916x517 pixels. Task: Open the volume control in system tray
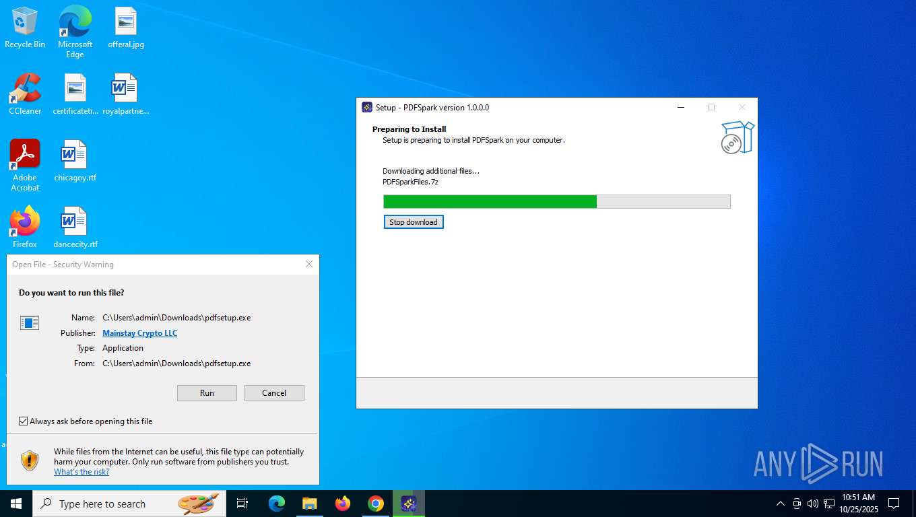(813, 504)
